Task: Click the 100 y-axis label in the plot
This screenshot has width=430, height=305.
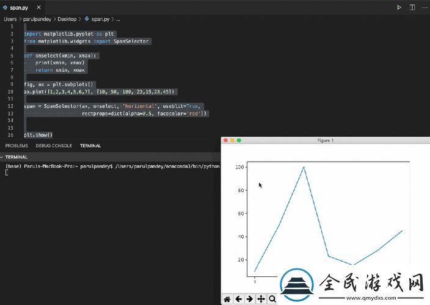Action: pos(239,167)
